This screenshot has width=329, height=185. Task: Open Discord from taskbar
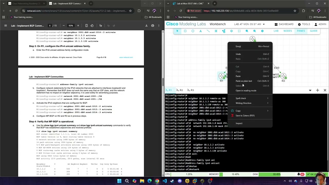pyautogui.click(x=180, y=181)
